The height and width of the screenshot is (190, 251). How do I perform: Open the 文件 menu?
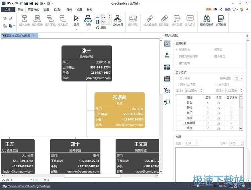click(7, 10)
